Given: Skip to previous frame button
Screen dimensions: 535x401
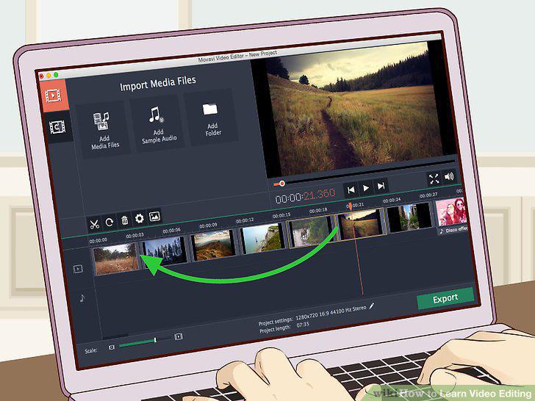Looking at the screenshot, I should (351, 189).
